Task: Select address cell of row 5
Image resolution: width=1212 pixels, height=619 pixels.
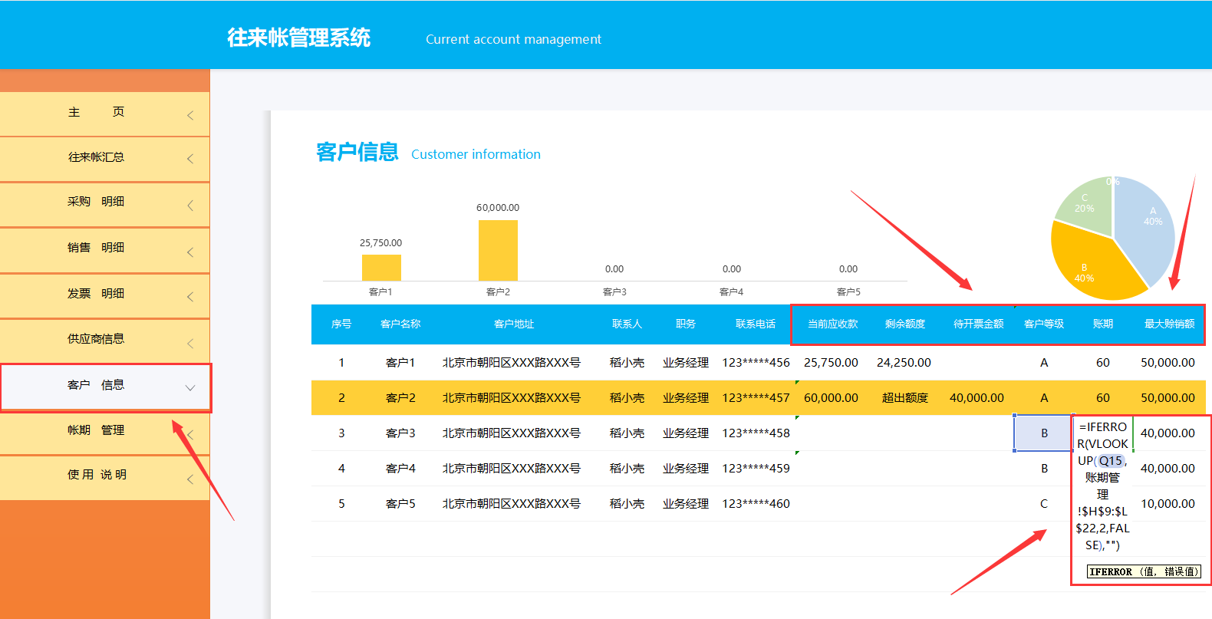Action: coord(512,503)
